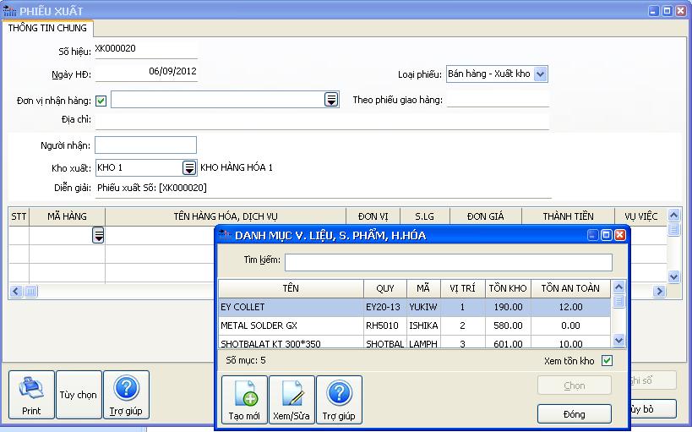
Task: Open Kho xuất warehouse lookup list
Action: click(189, 168)
